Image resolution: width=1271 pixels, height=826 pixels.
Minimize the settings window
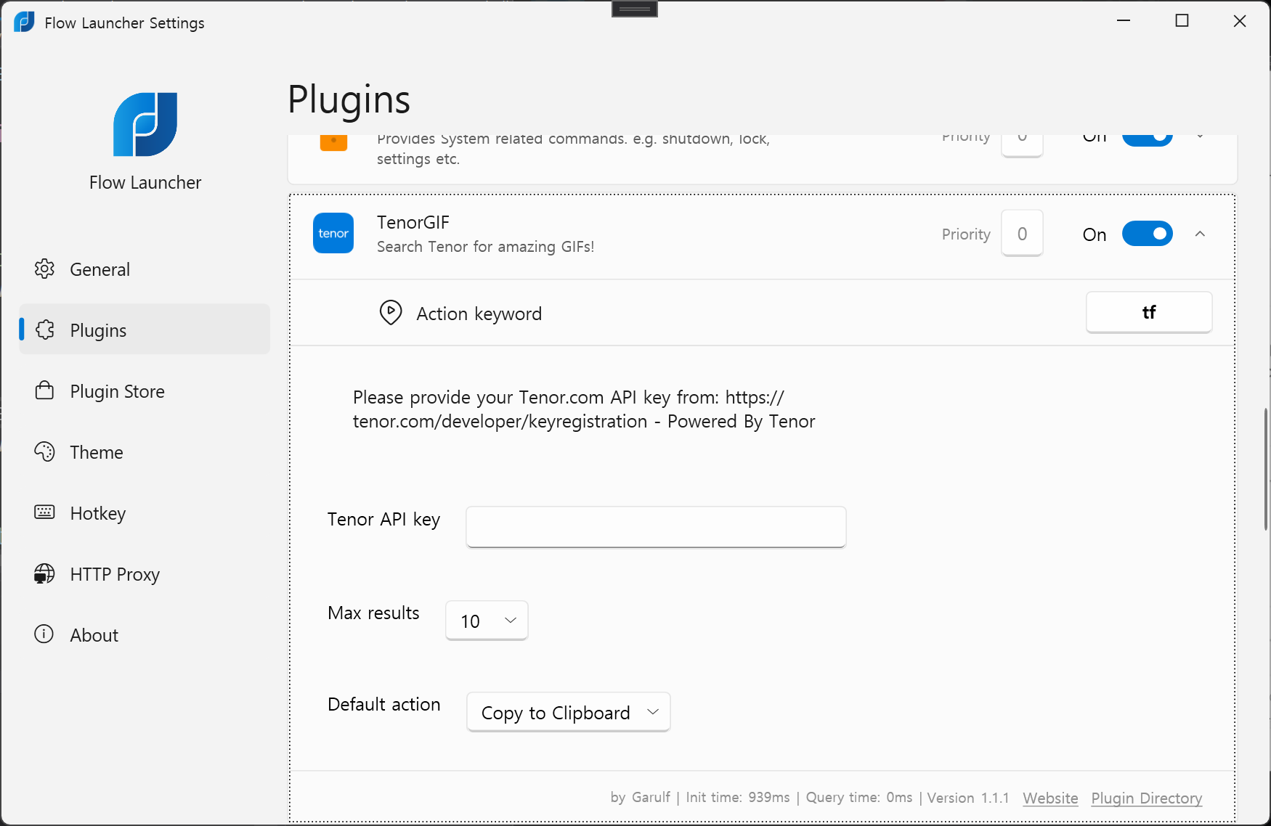click(1124, 21)
